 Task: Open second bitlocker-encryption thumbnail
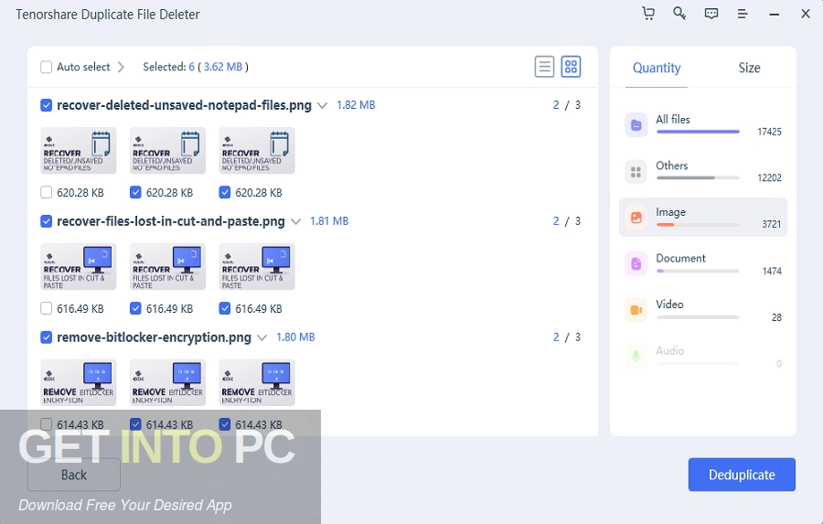click(x=167, y=382)
